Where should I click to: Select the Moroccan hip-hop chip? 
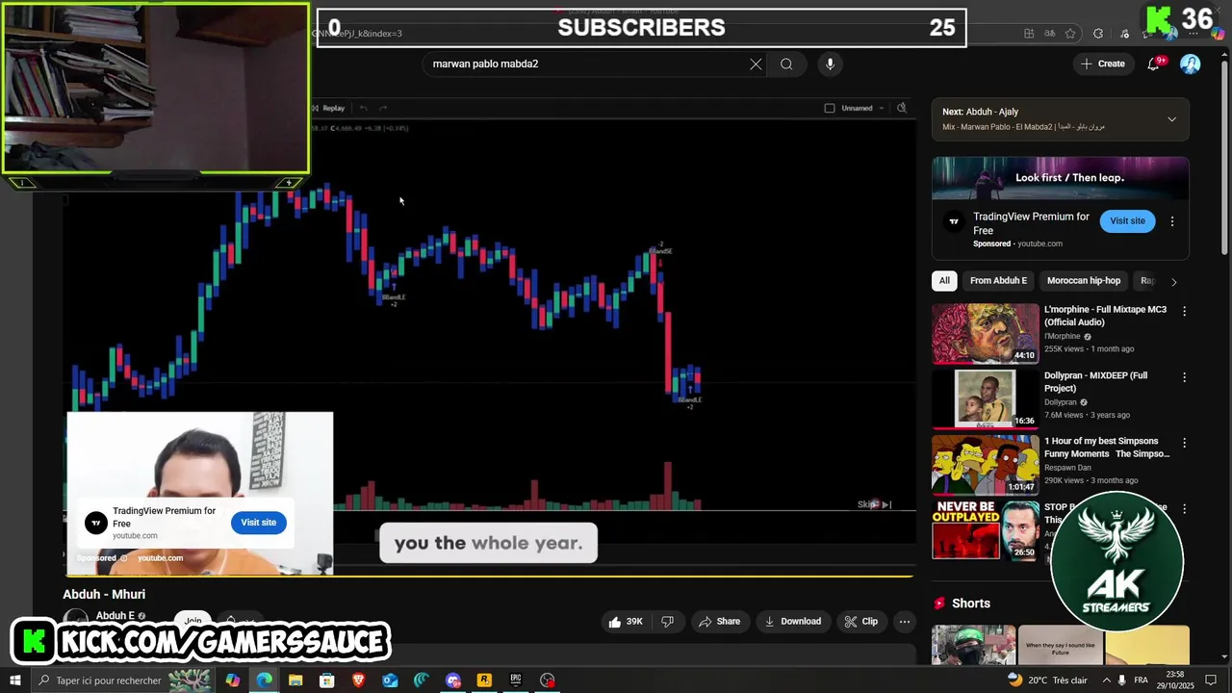coord(1084,281)
